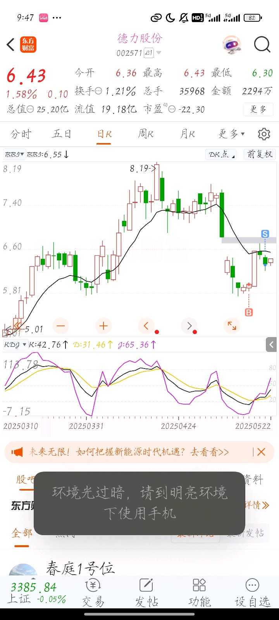Tap the J:65.36 KDJ value

coord(138,344)
